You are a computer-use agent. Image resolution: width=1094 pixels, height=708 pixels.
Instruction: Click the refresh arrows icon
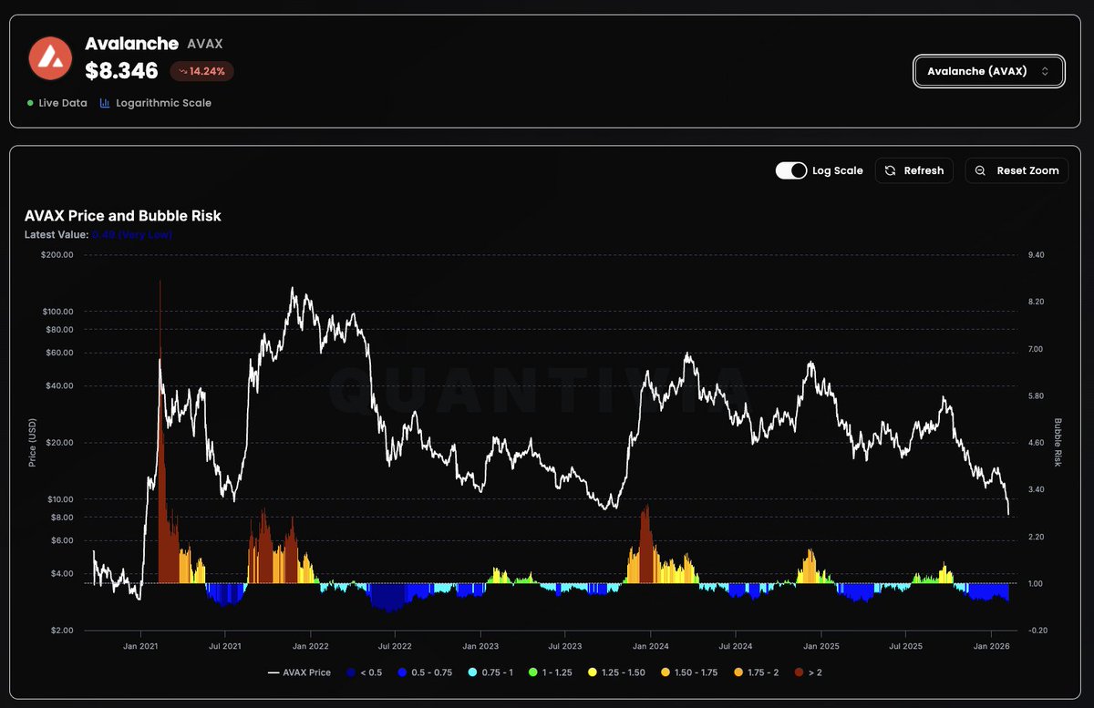[x=891, y=170]
